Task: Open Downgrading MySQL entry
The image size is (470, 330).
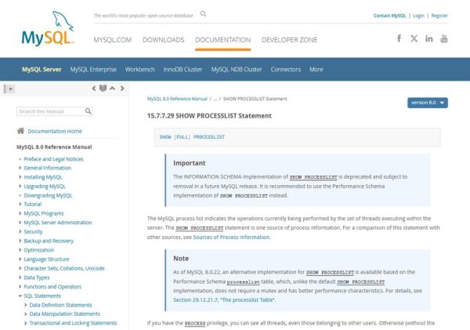Action: pyautogui.click(x=48, y=195)
